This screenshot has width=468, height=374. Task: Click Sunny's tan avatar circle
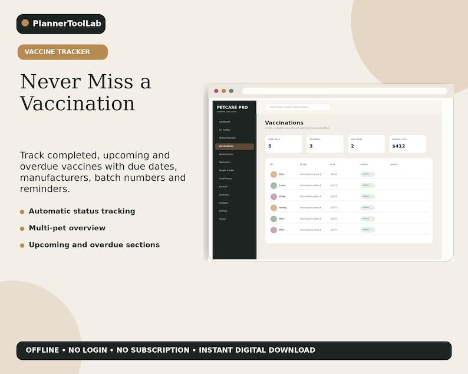click(x=273, y=208)
